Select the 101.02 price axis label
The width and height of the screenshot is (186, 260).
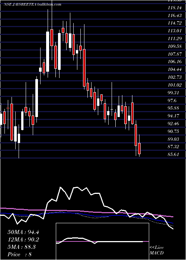[174, 85]
